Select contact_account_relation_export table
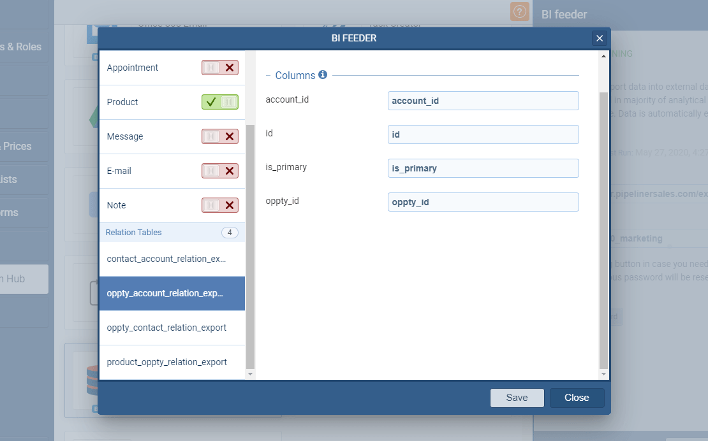The image size is (708, 441). (166, 259)
